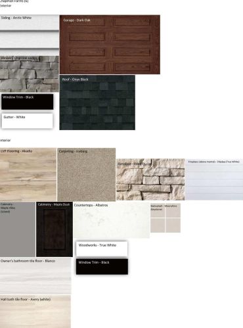
Task: Select the Hall bath tile floor Avery sample
Action: [x=35, y=312]
